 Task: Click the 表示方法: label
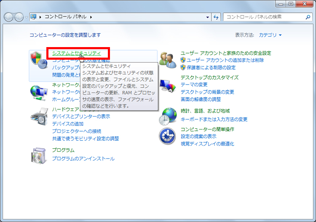[x=244, y=35]
